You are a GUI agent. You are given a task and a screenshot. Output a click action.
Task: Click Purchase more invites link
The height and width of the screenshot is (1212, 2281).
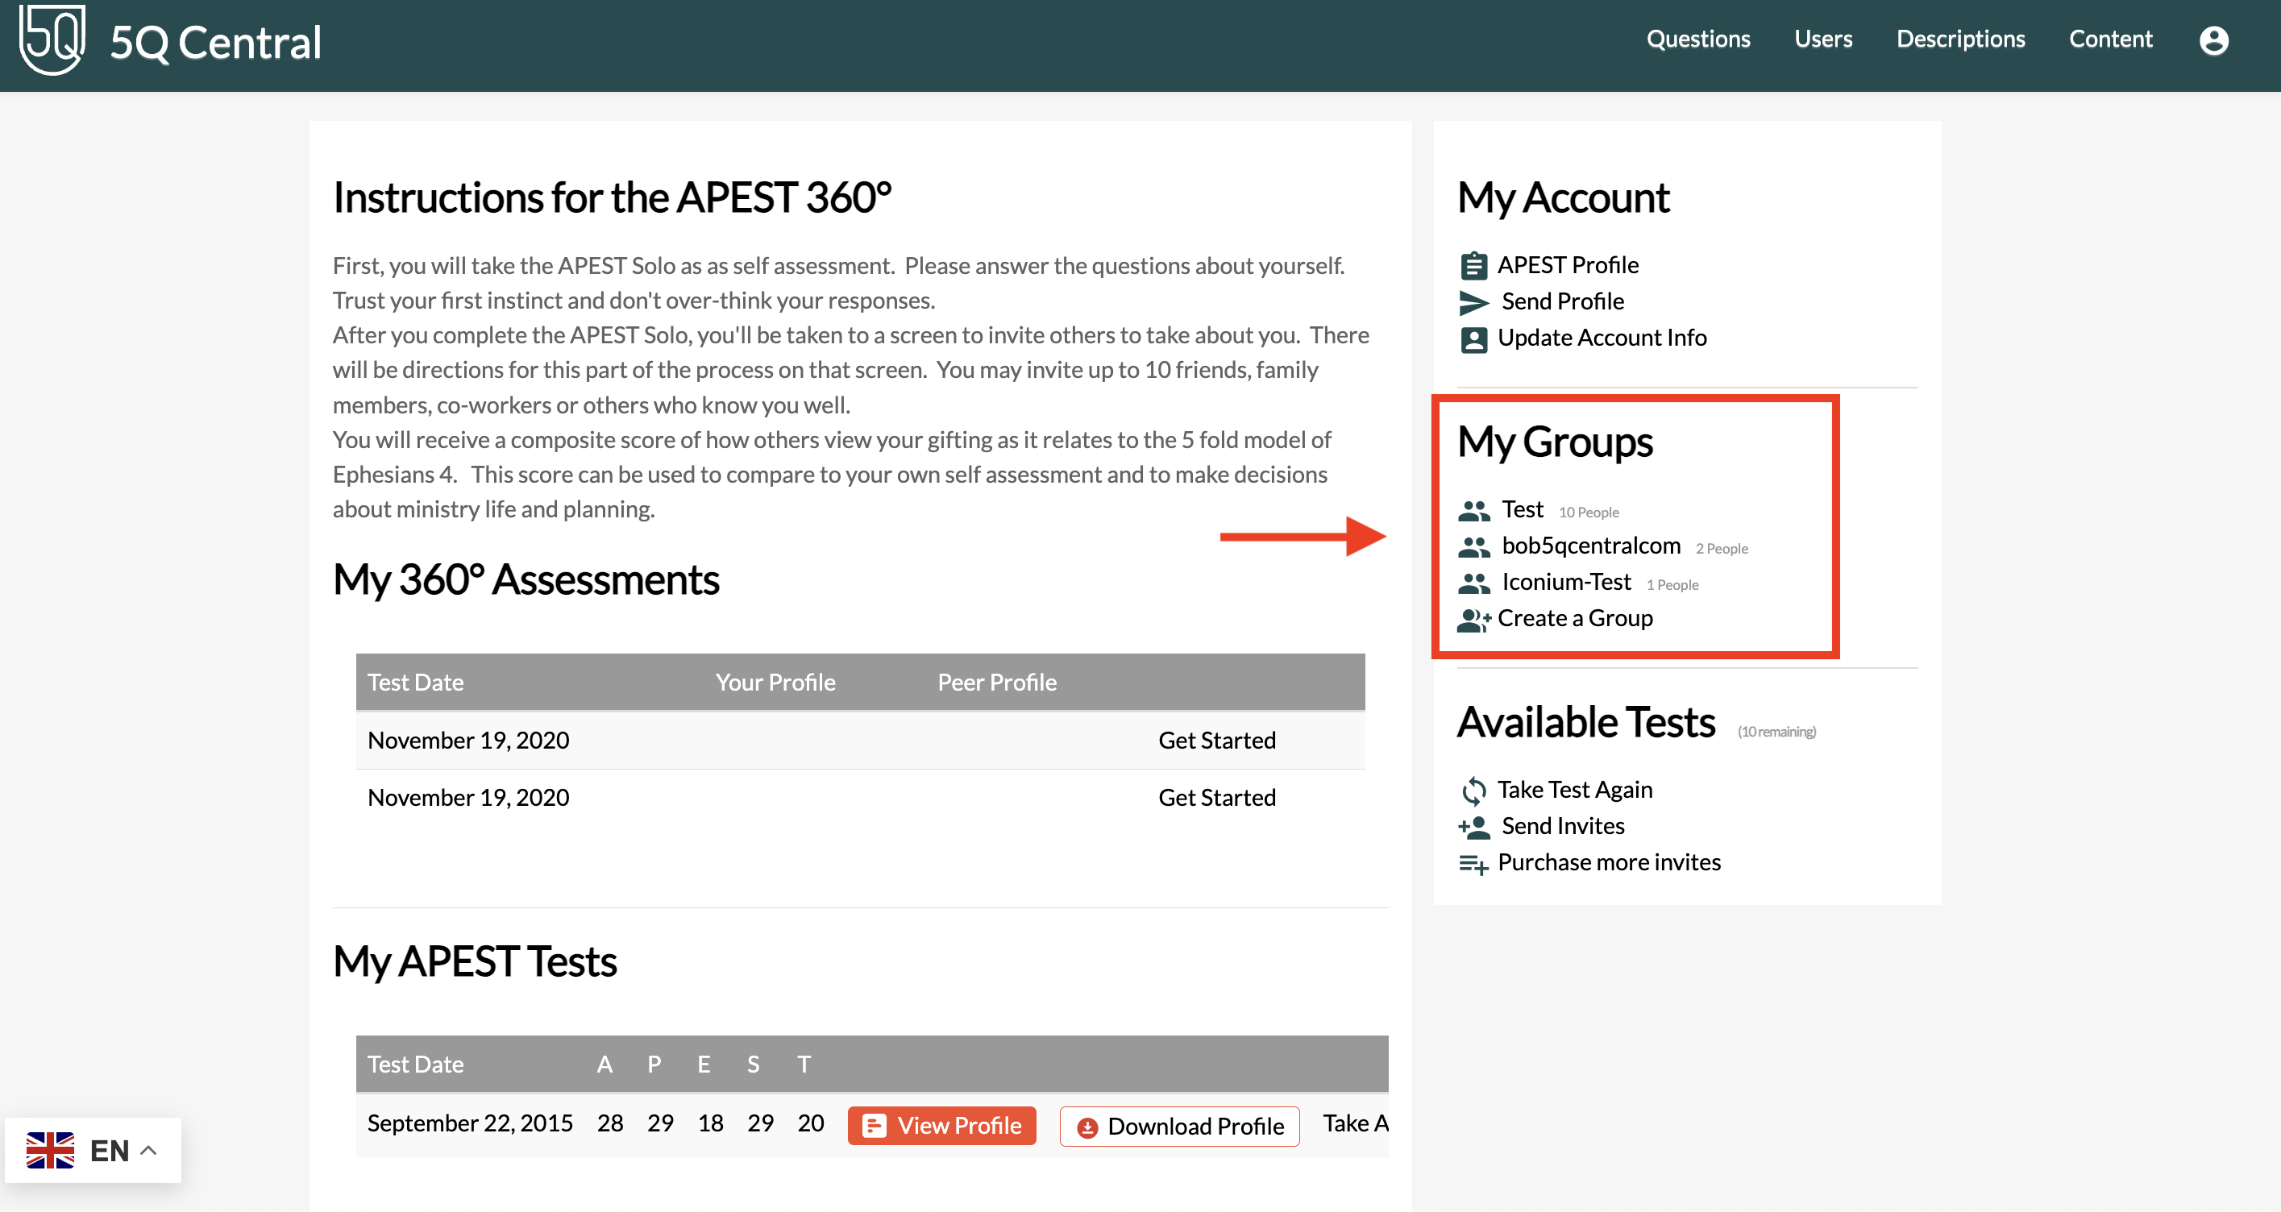(1608, 861)
